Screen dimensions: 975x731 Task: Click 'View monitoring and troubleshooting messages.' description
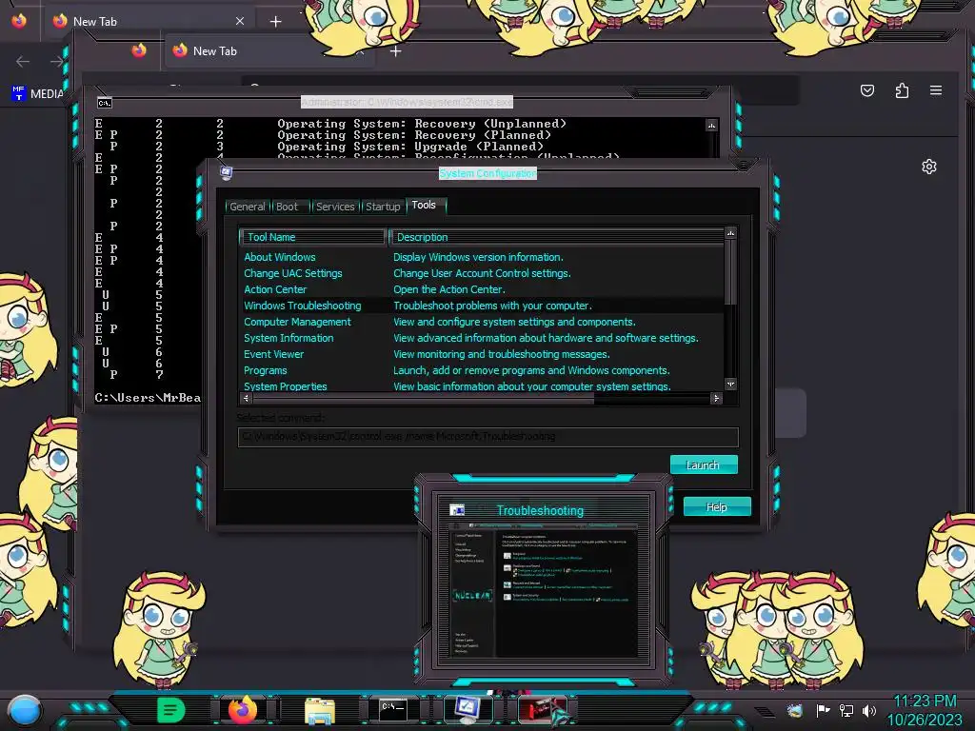[501, 354]
